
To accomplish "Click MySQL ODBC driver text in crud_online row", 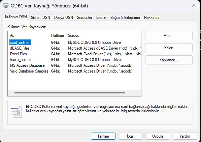I will click(95, 42).
